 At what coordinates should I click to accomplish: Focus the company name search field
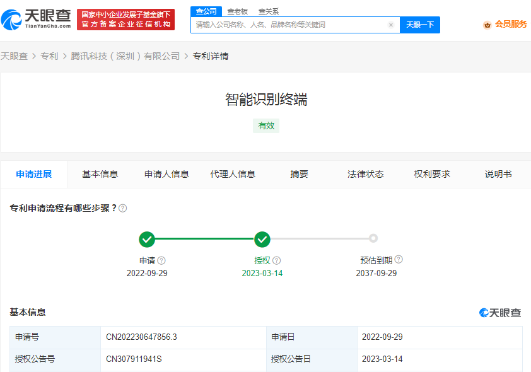point(290,25)
